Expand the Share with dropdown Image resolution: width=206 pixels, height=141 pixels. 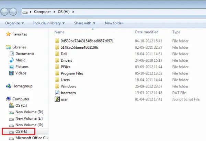point(84,23)
